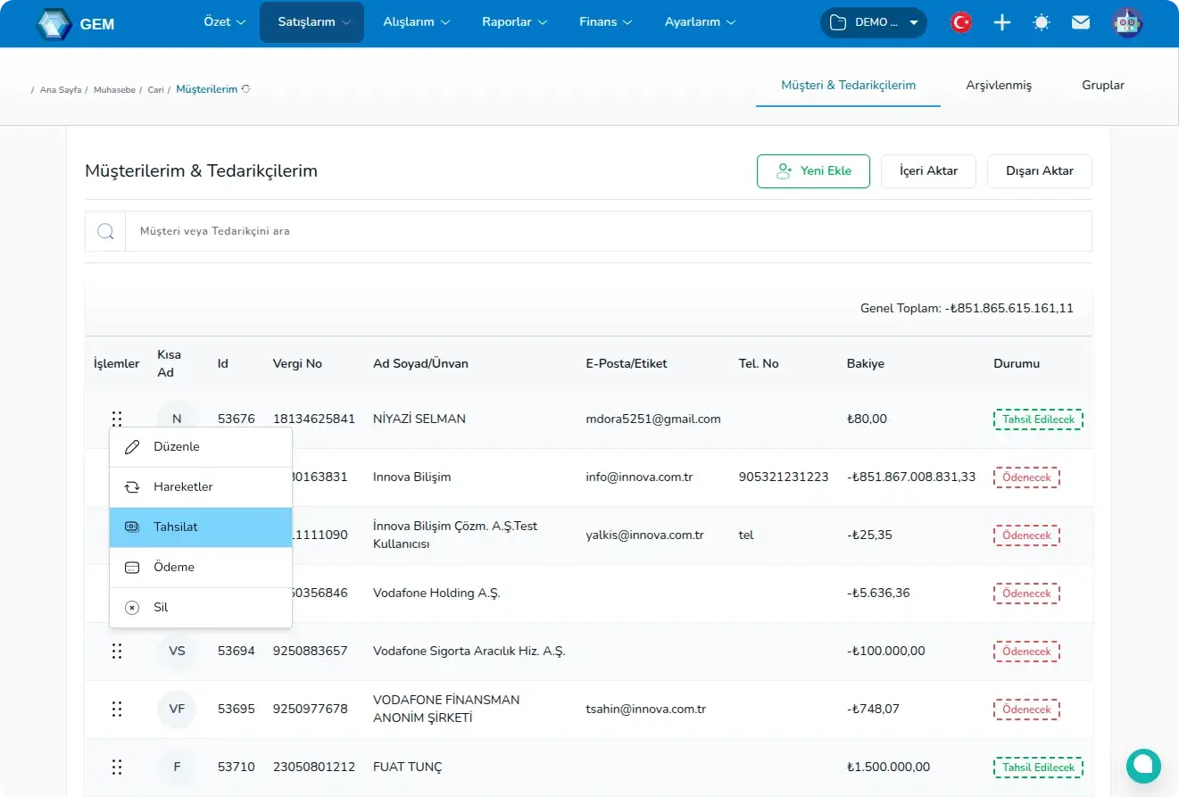Expand the Özet dropdown menu
This screenshot has width=1179, height=797.
pyautogui.click(x=225, y=22)
